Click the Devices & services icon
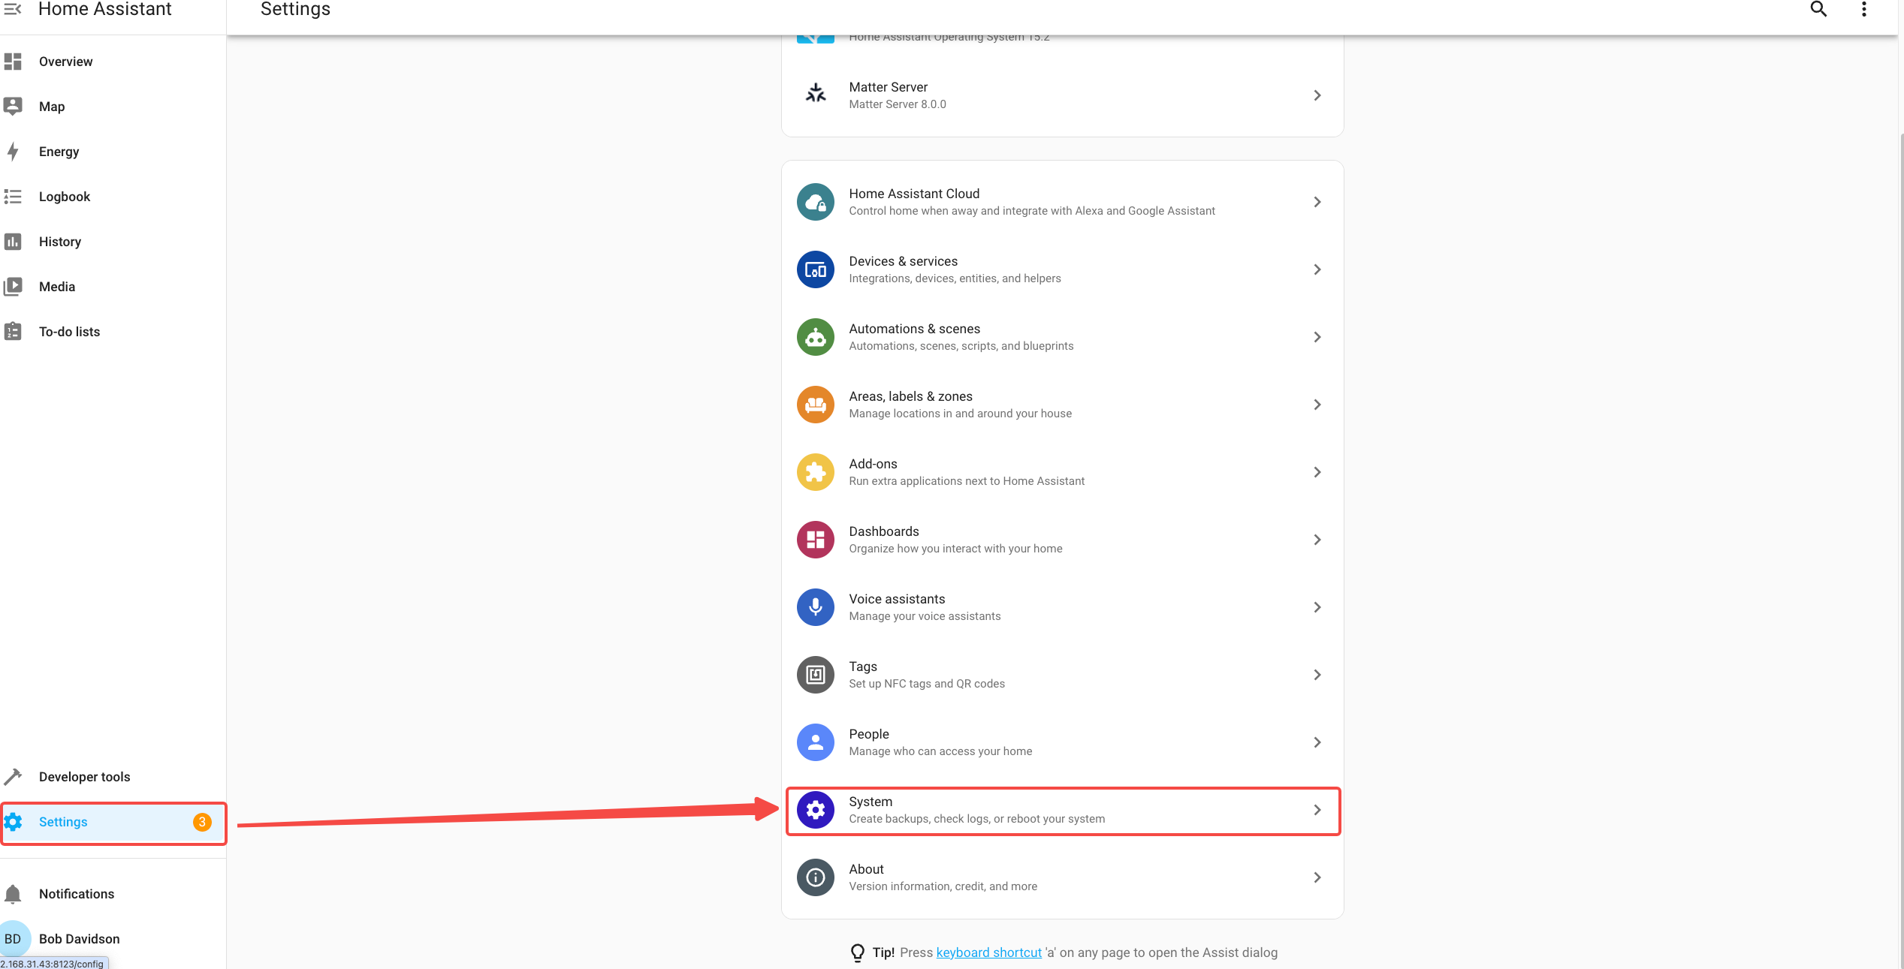 click(x=816, y=269)
